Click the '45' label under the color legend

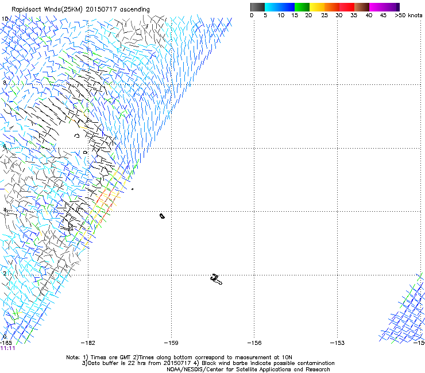[x=383, y=15]
